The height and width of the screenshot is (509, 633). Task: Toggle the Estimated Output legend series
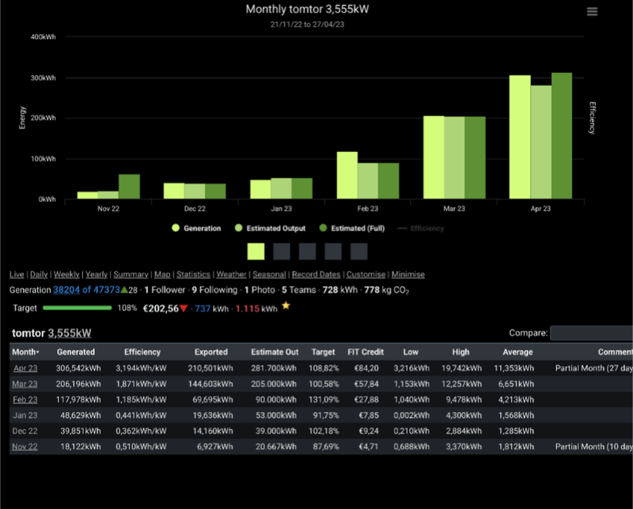[270, 228]
